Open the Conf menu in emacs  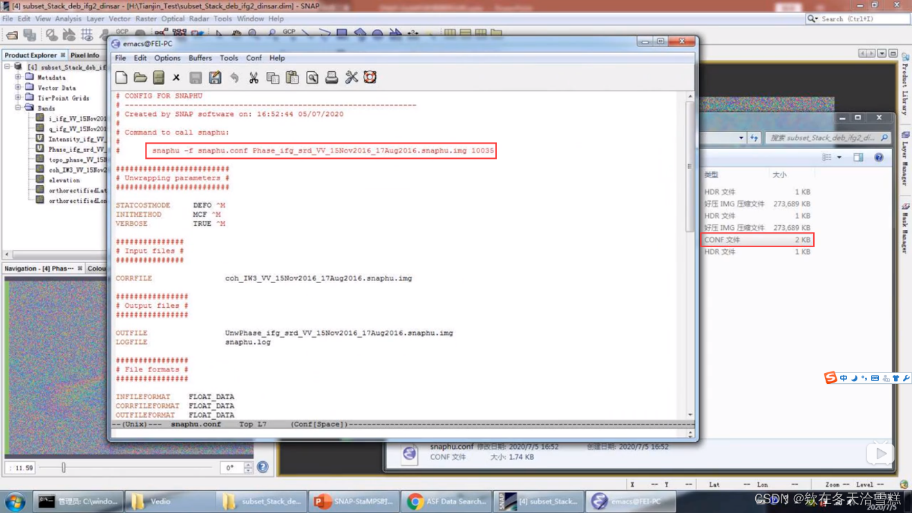tap(254, 58)
